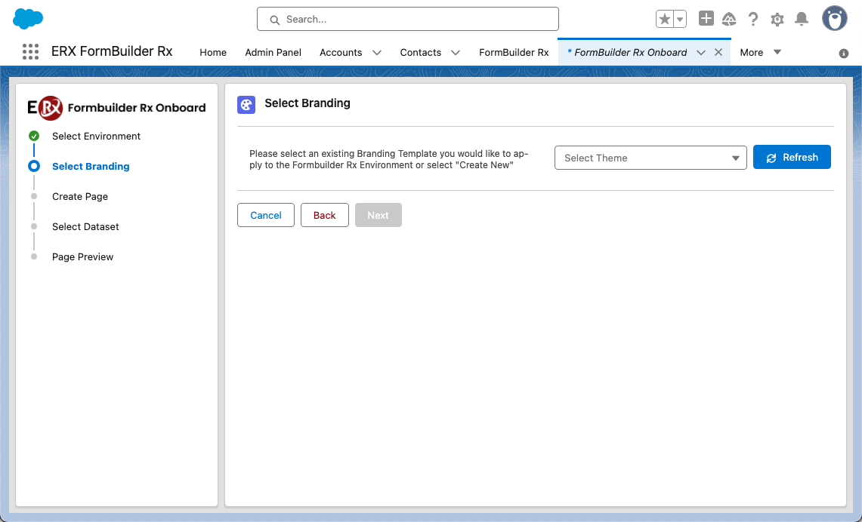This screenshot has height=522, width=862.
Task: Open the Trailhead guidance icon
Action: pyautogui.click(x=729, y=20)
